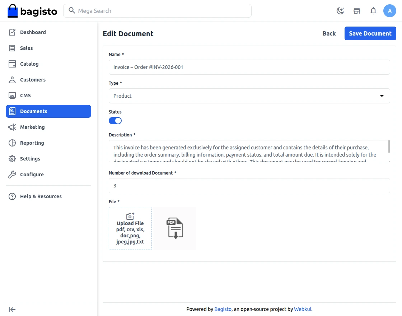Click the Description textarea scrollbar
This screenshot has height=316, width=402.
(389, 147)
